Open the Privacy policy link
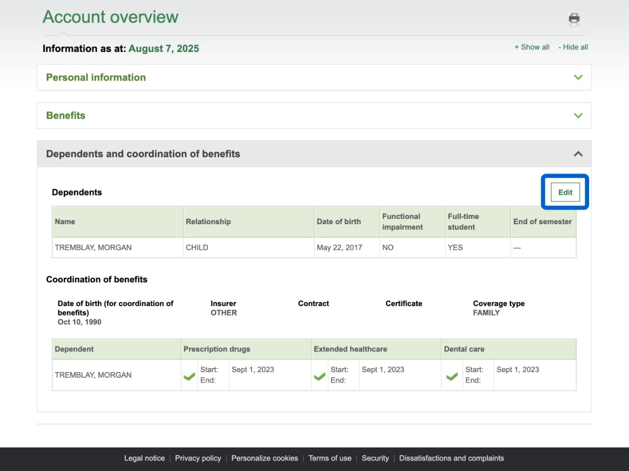629x471 pixels. tap(198, 458)
